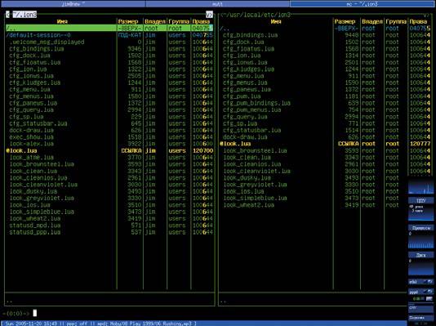Click left panel's Владел column header
436x326 pixels.
pos(155,21)
